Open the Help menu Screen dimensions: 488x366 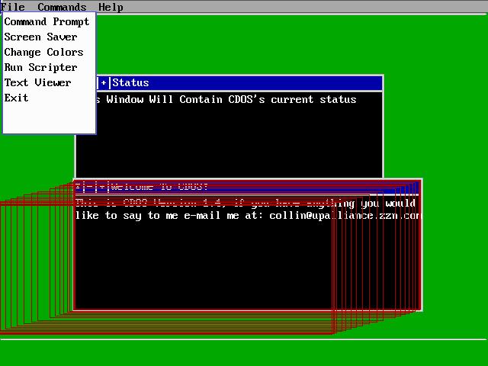[111, 7]
